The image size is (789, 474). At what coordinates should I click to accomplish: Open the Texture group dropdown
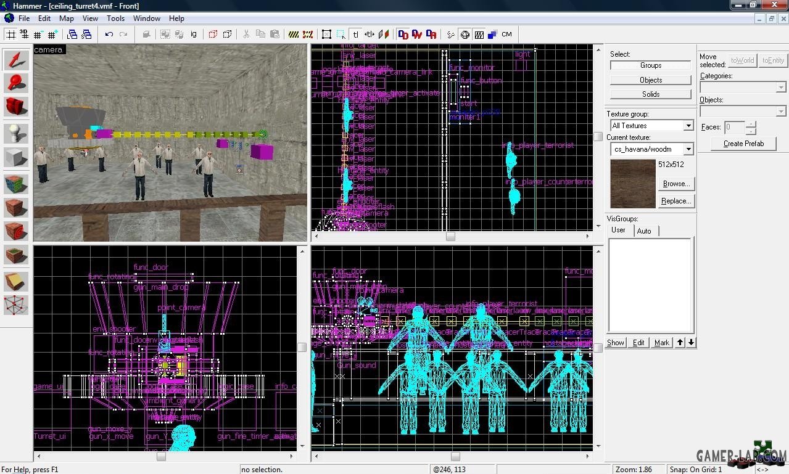688,126
